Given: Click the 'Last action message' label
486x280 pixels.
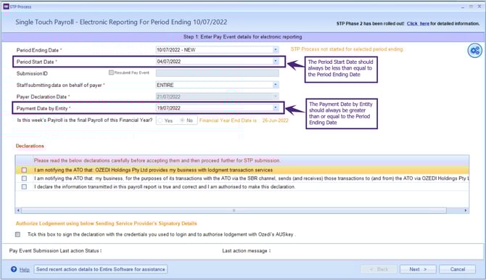Looking at the screenshot, I should pyautogui.click(x=247, y=250).
